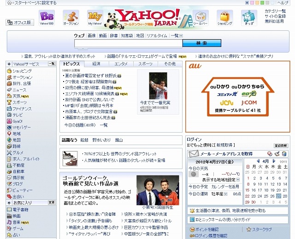The image size is (295, 239).
Task: Collapse the Yahoo!サービス section arrow
Action: click(x=9, y=64)
